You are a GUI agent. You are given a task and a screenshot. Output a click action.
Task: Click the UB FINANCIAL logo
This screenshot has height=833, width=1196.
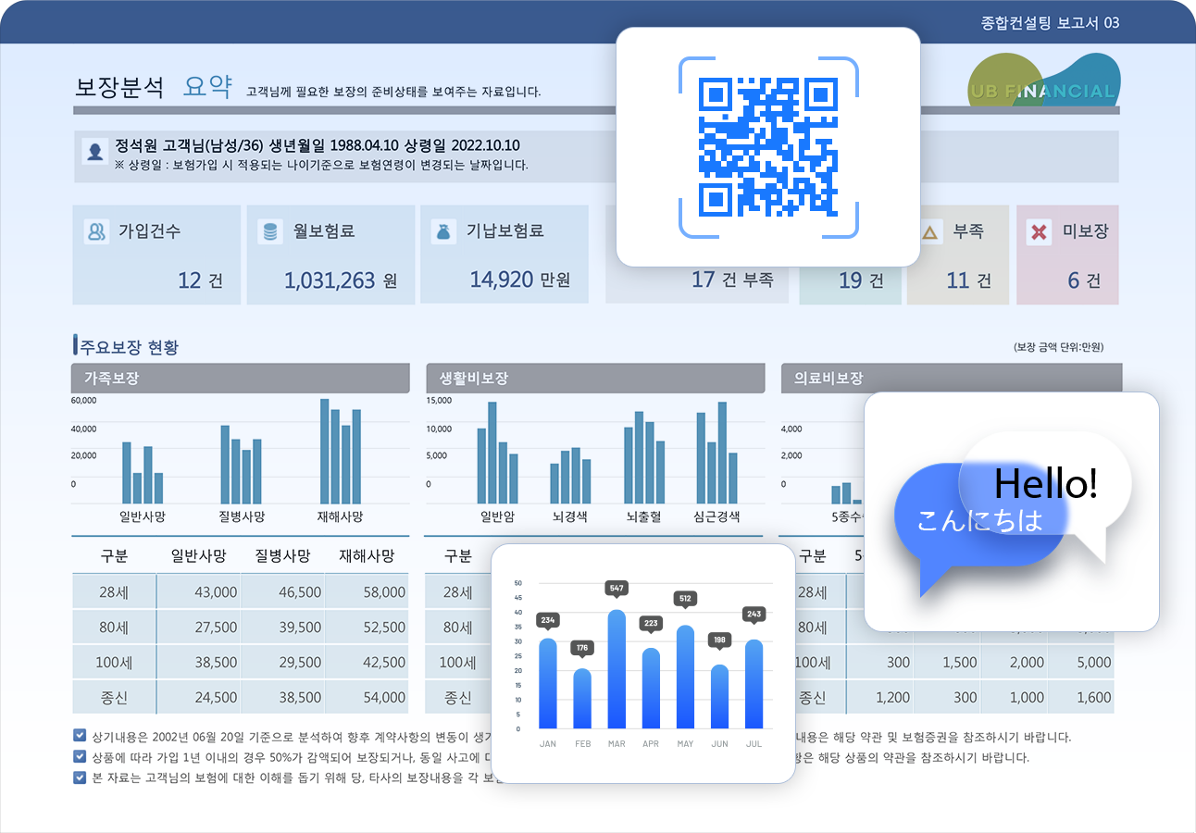pyautogui.click(x=1043, y=81)
